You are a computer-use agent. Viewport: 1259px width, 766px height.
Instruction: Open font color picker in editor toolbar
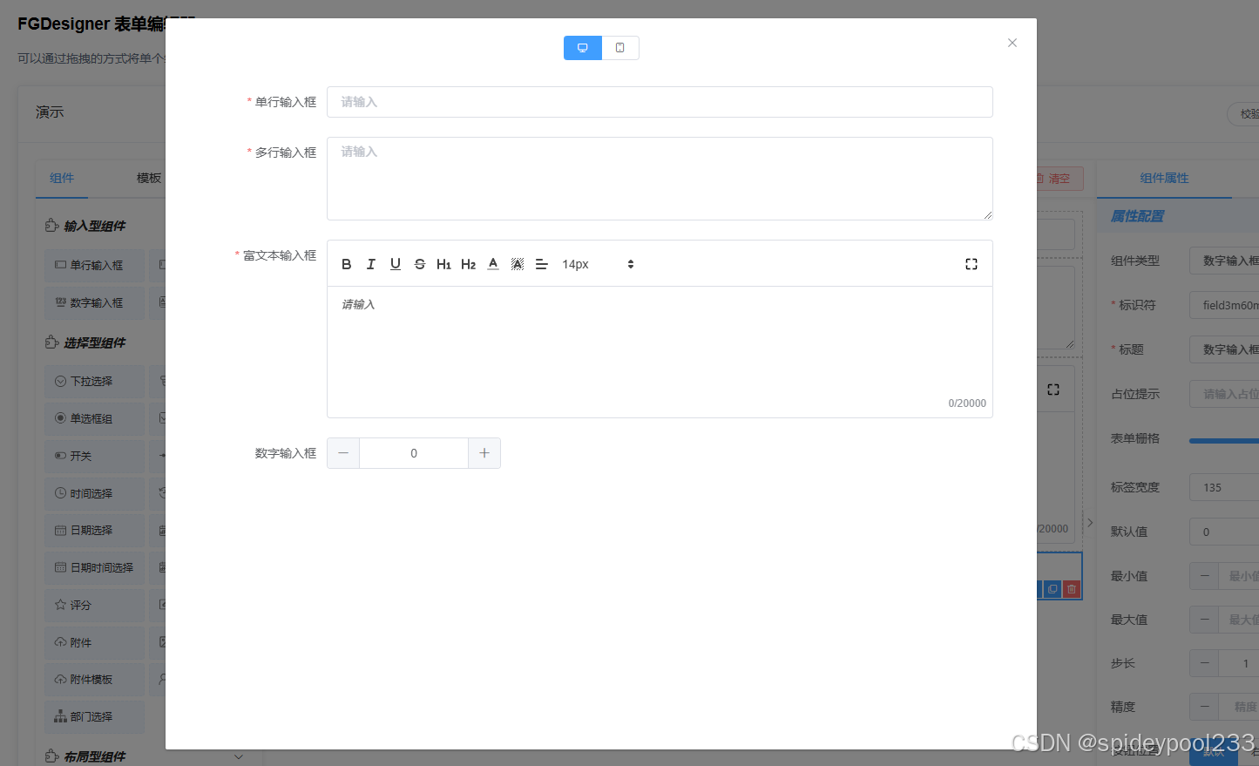point(493,264)
